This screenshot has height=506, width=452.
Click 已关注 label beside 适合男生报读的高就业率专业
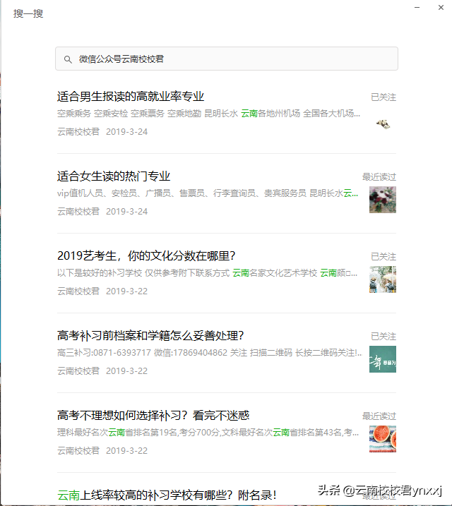[383, 97]
